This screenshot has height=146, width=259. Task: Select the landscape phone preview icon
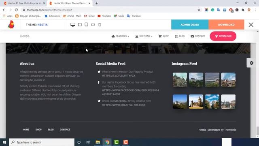[93, 25]
